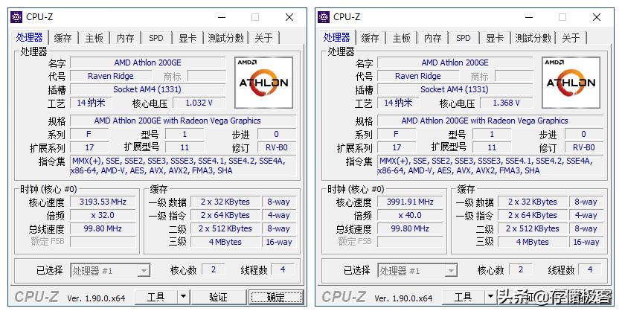The height and width of the screenshot is (314, 622).
Task: Select the 显卡 tab in right CPU-Z window
Action: click(495, 38)
